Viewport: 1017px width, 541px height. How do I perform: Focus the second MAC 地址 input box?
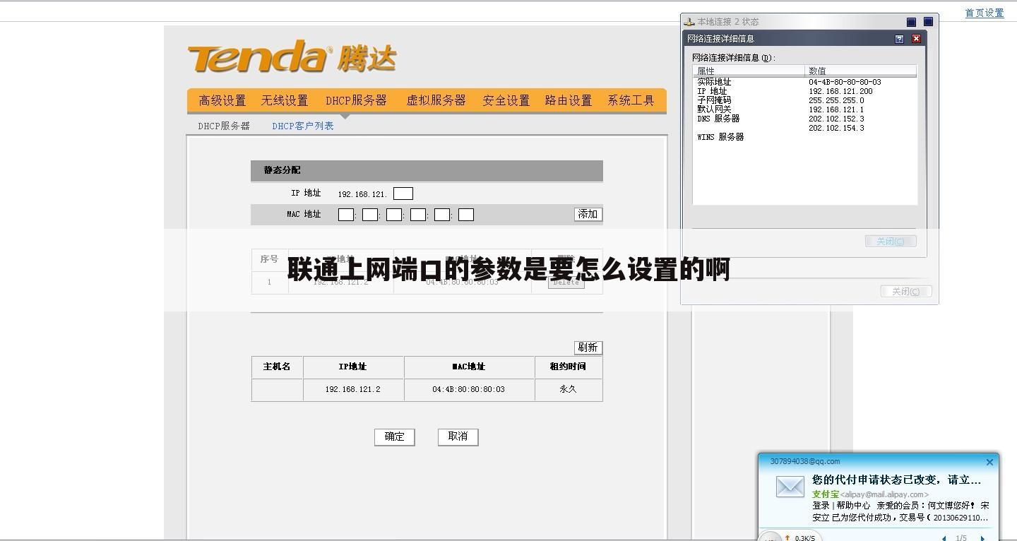point(370,215)
